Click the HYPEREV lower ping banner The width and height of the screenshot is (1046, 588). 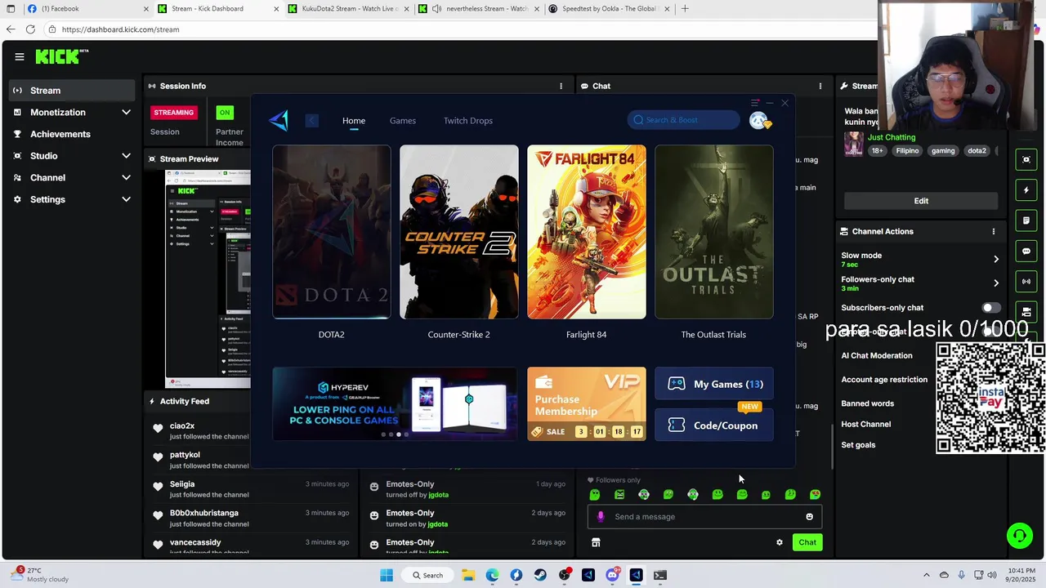(x=395, y=404)
